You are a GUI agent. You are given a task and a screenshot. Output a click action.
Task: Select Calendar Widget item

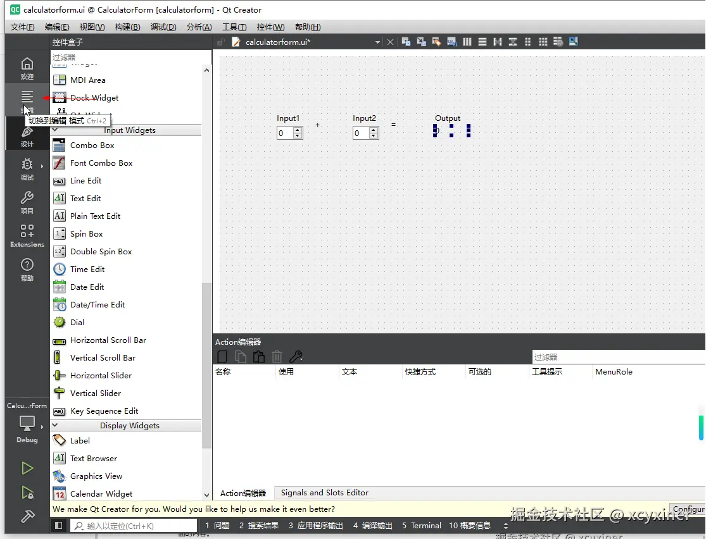[126, 493]
